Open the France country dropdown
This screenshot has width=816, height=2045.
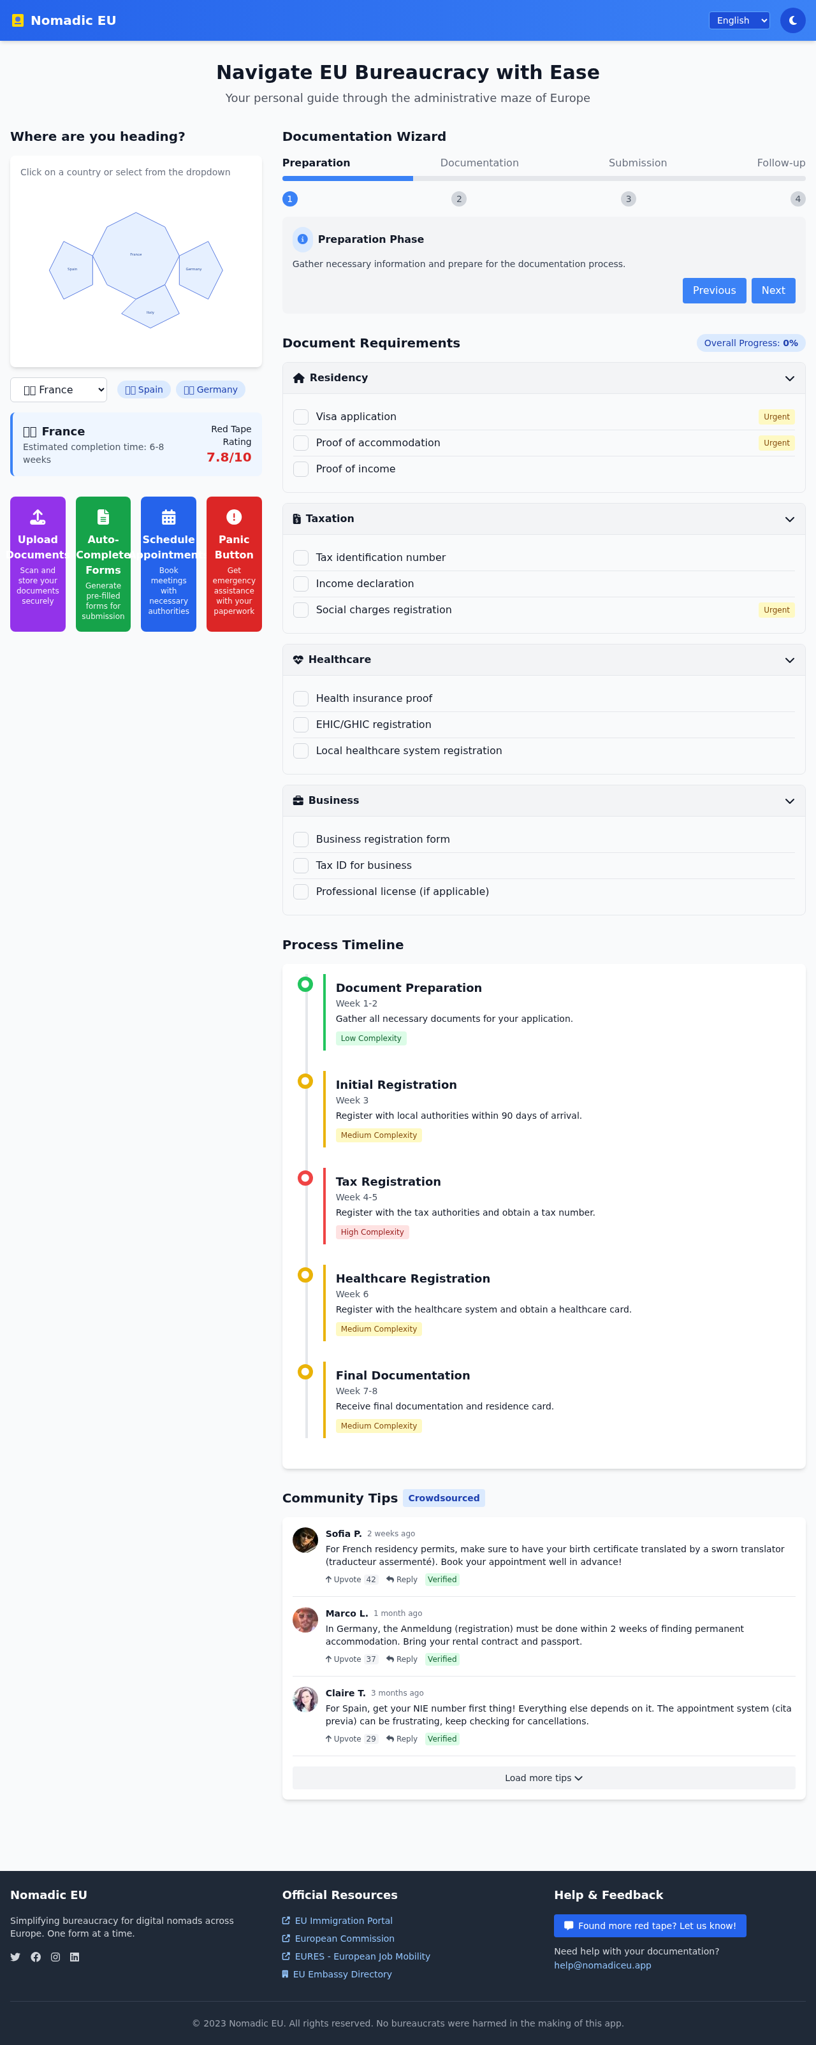click(59, 389)
